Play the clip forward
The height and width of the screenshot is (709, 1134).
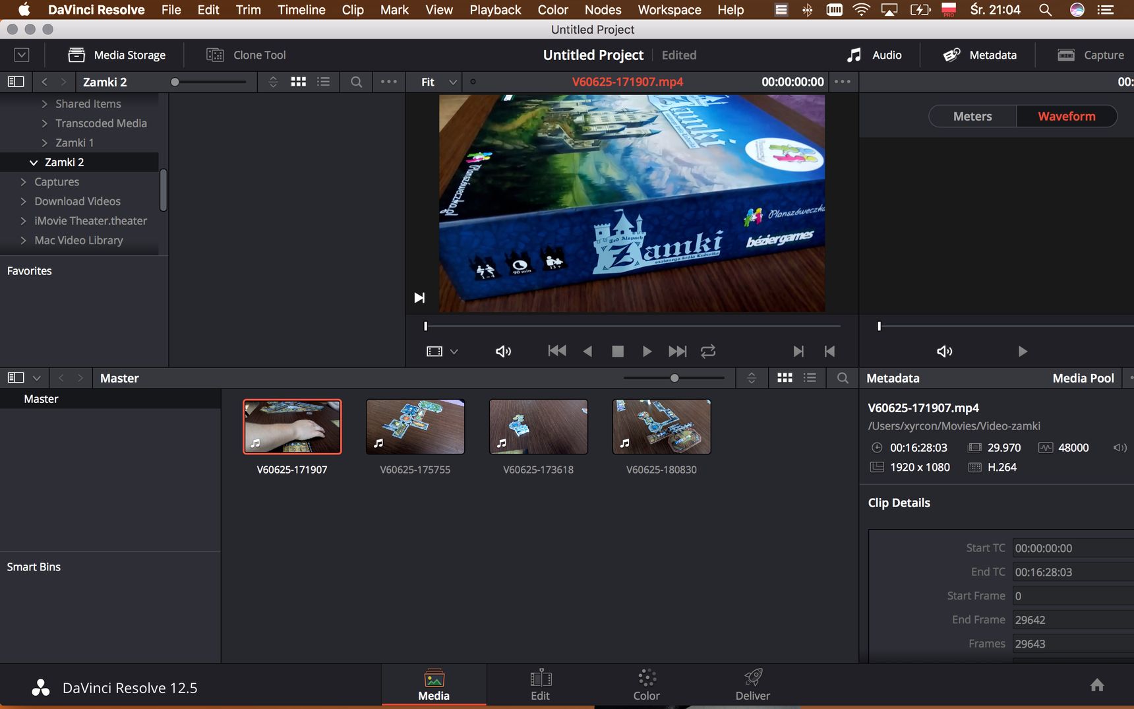(x=647, y=352)
